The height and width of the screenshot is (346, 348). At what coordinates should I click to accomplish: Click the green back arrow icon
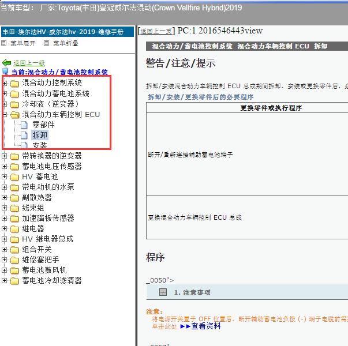[x=6, y=63]
